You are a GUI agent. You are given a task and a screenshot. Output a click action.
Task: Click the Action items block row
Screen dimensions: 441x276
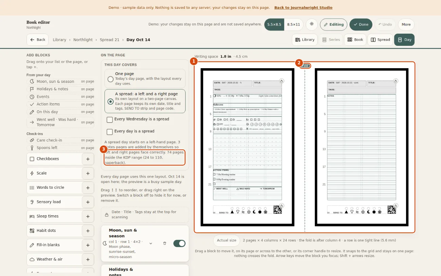(x=60, y=104)
